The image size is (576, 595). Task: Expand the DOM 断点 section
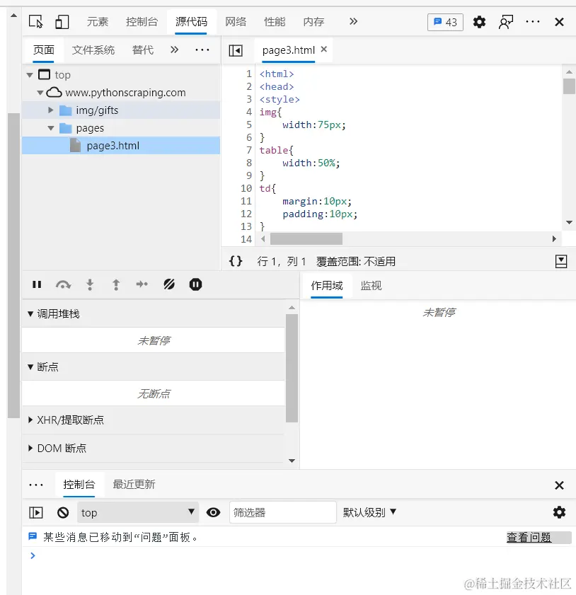30,448
